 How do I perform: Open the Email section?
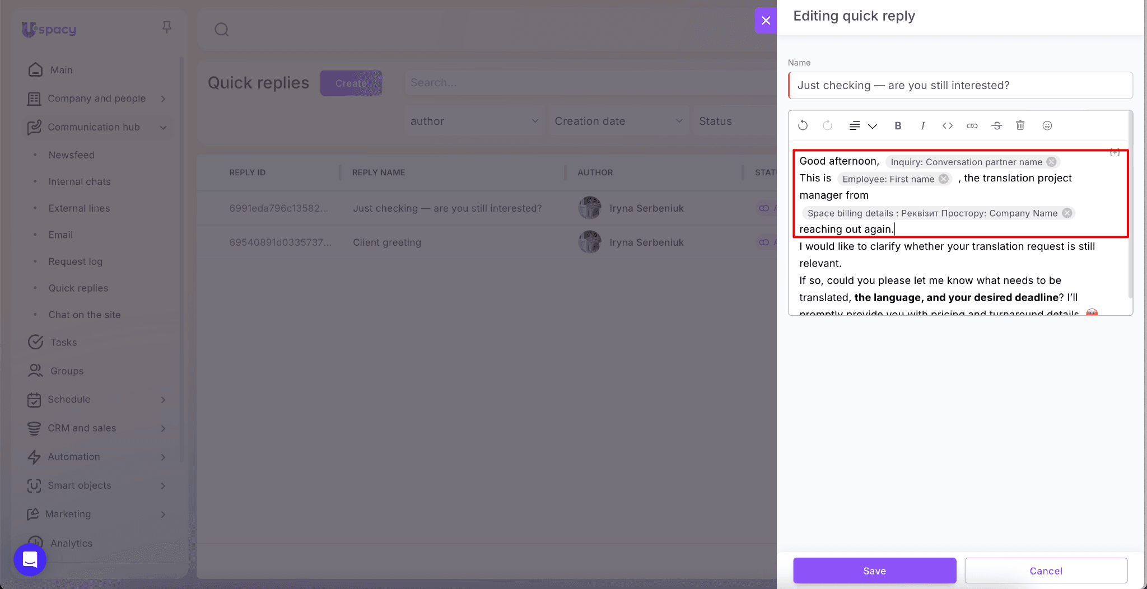60,235
